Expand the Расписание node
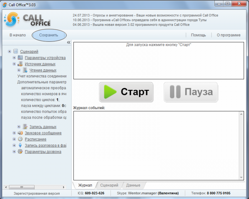This screenshot has height=199, width=249. pos(14,139)
